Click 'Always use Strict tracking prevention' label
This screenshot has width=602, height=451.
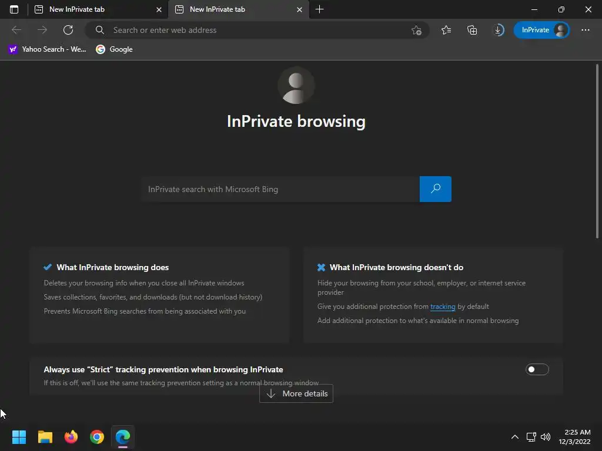[163, 370]
